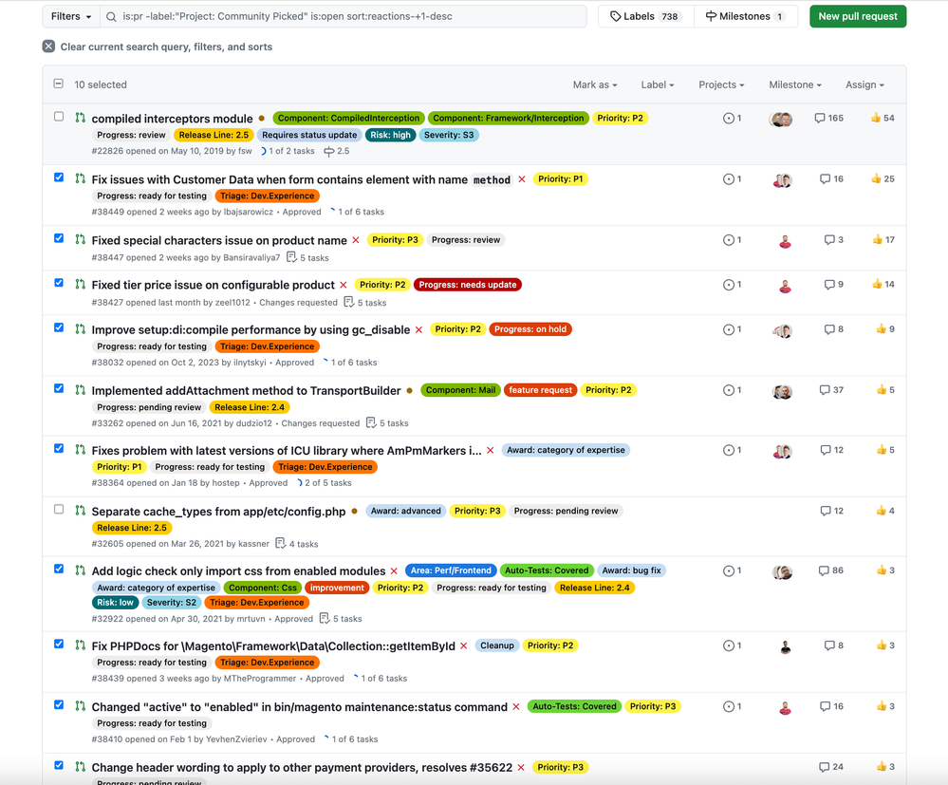Screen dimensions: 948x785
Task: Click the red Progress: needs update label
Action: point(468,285)
